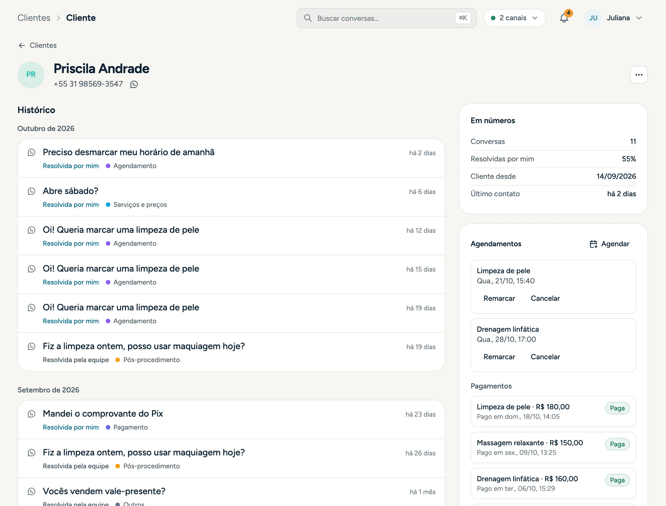The width and height of the screenshot is (666, 506).
Task: Click Paga badge on Massagem relaxante payment
Action: 617,444
